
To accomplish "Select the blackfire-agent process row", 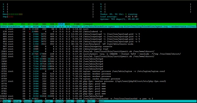I will pyautogui.click(x=98, y=26).
